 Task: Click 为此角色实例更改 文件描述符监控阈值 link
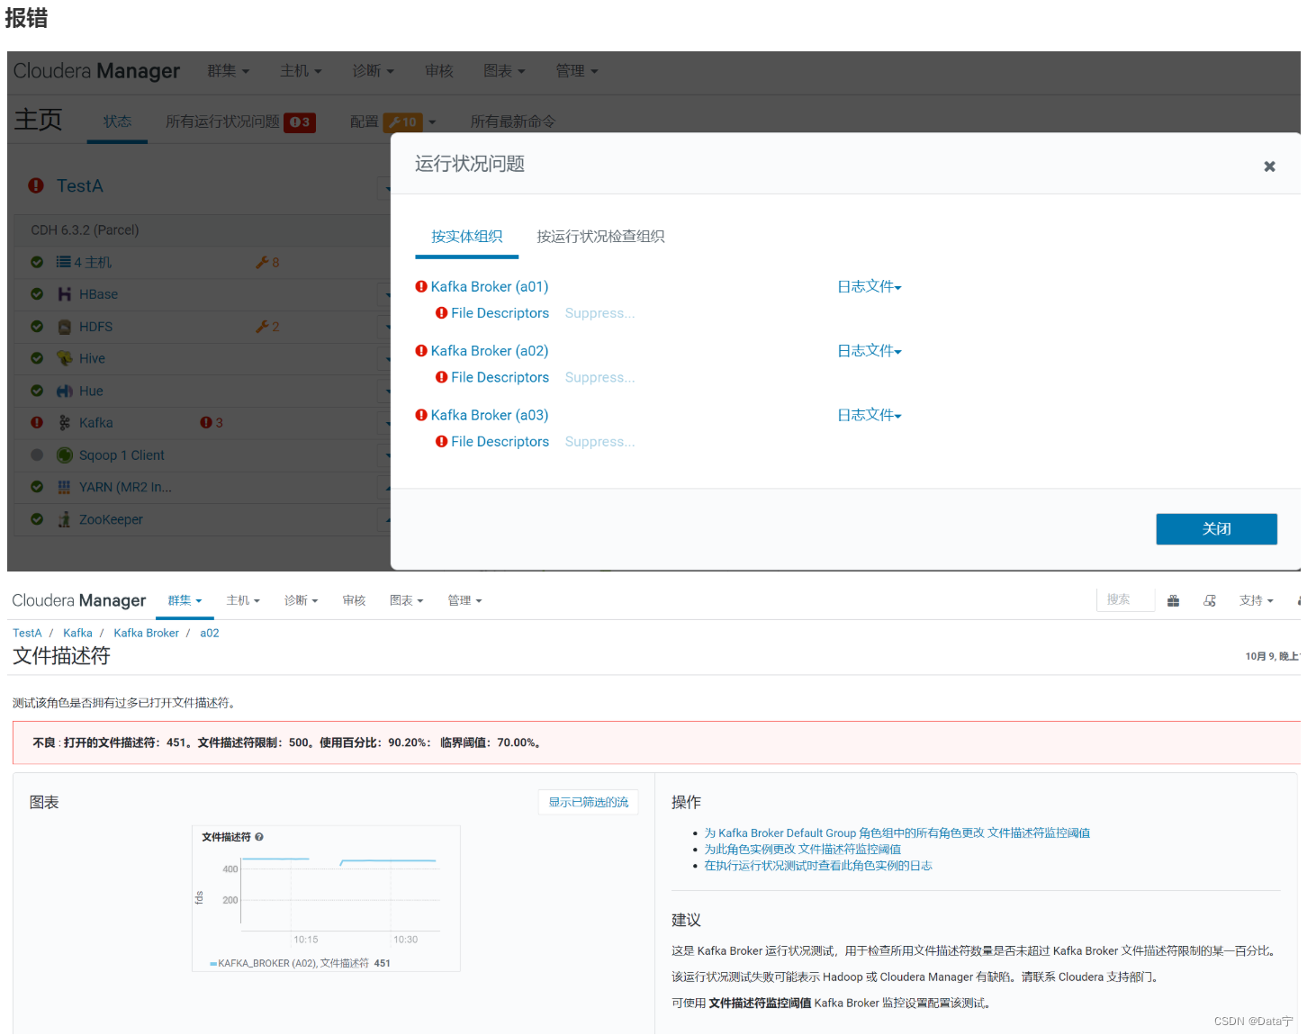pyautogui.click(x=802, y=850)
